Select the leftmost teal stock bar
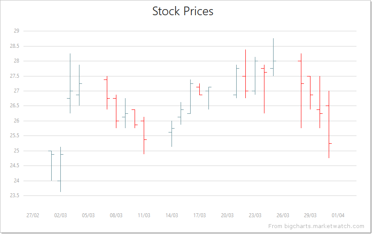Viewport: 373px width, 235px height. pos(51,165)
